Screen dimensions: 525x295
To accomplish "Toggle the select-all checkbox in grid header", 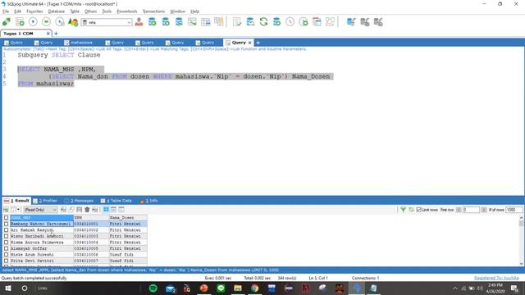I will click(6, 218).
